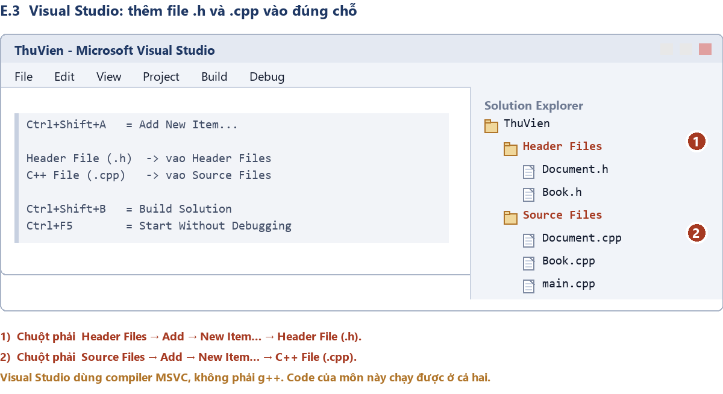Select the ThuVien solution node

527,124
